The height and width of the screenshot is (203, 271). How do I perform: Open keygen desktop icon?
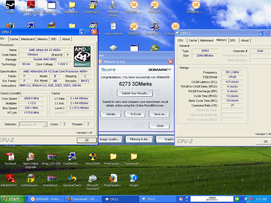134,181
